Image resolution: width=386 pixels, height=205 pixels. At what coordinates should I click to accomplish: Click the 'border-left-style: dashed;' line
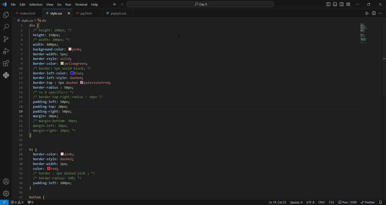coord(58,78)
